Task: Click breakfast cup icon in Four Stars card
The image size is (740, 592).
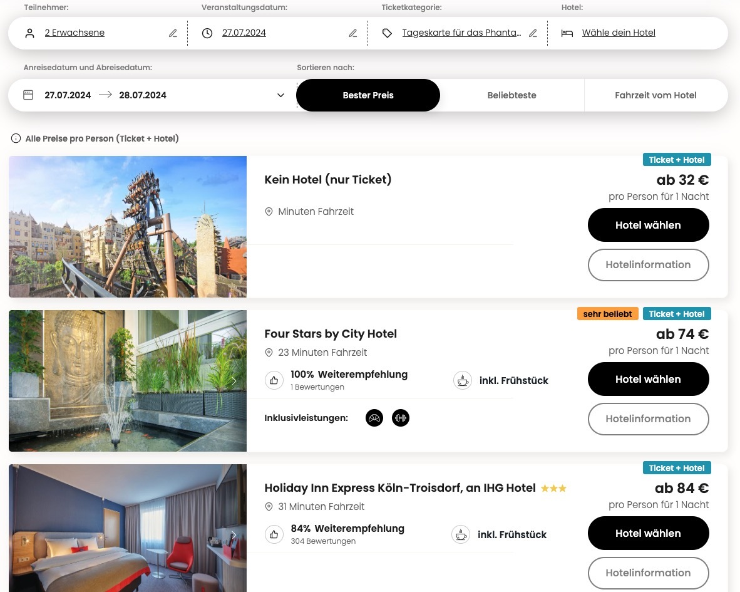Action: pos(463,380)
